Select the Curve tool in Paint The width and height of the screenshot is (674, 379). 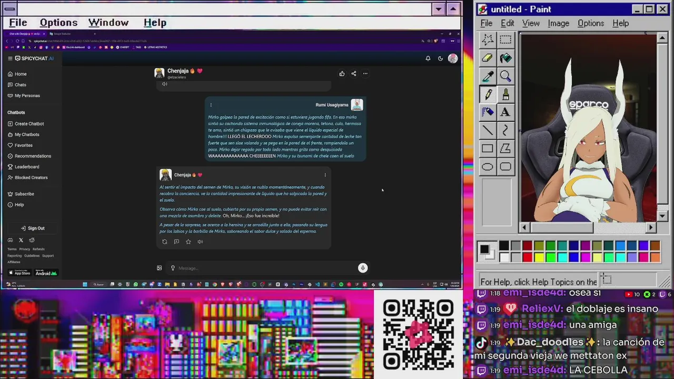tap(506, 131)
